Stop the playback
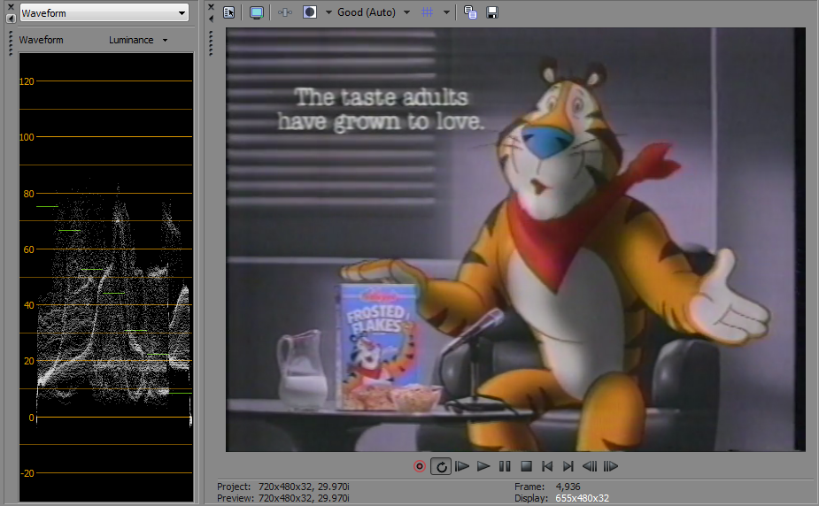819x506 pixels. (527, 466)
